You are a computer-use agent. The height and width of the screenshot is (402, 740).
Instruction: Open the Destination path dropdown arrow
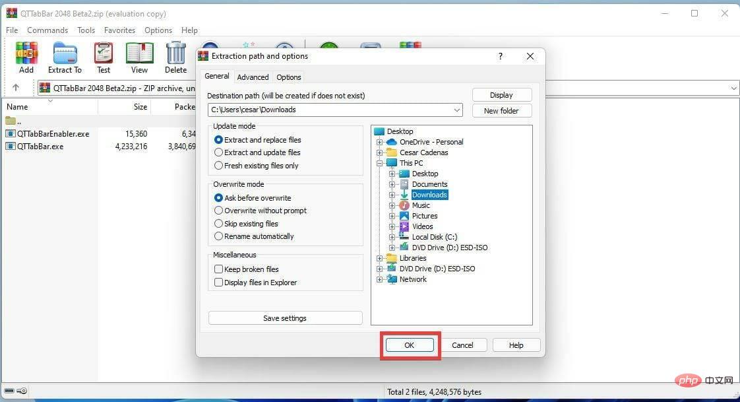[x=457, y=110]
